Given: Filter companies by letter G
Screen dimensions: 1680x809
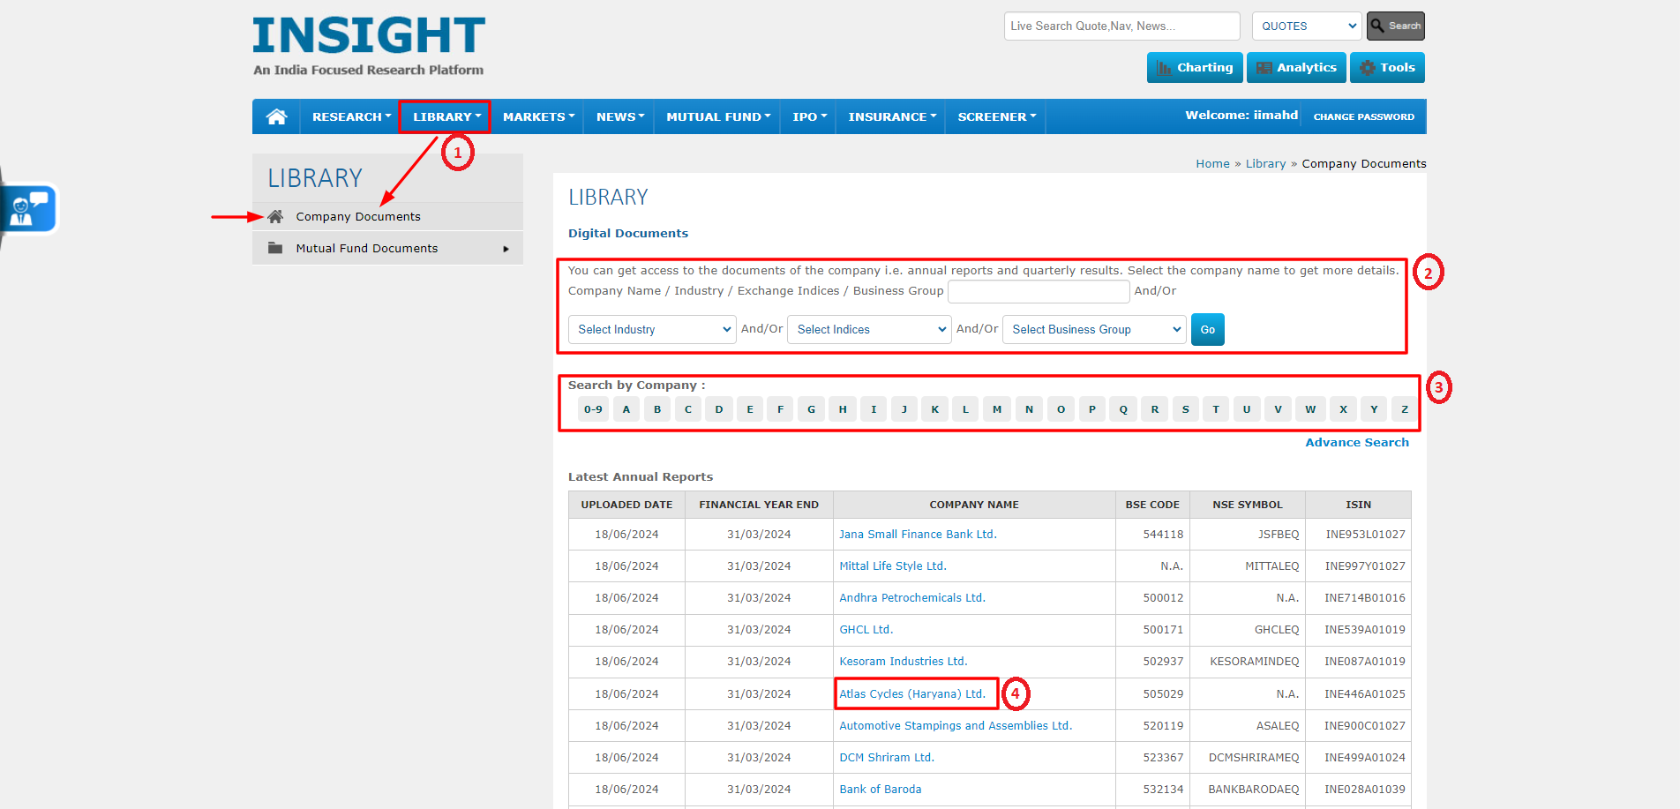Looking at the screenshot, I should pos(812,409).
